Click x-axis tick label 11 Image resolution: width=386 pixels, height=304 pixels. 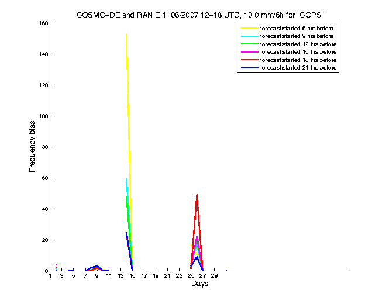click(x=109, y=276)
